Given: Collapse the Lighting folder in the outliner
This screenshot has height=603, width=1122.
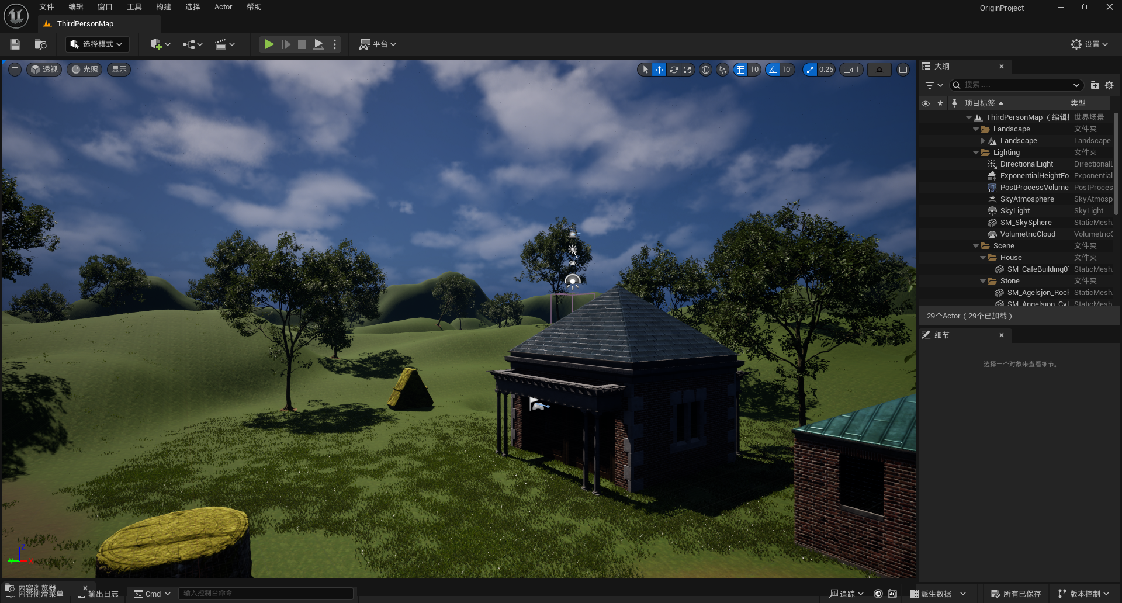Looking at the screenshot, I should click(976, 153).
